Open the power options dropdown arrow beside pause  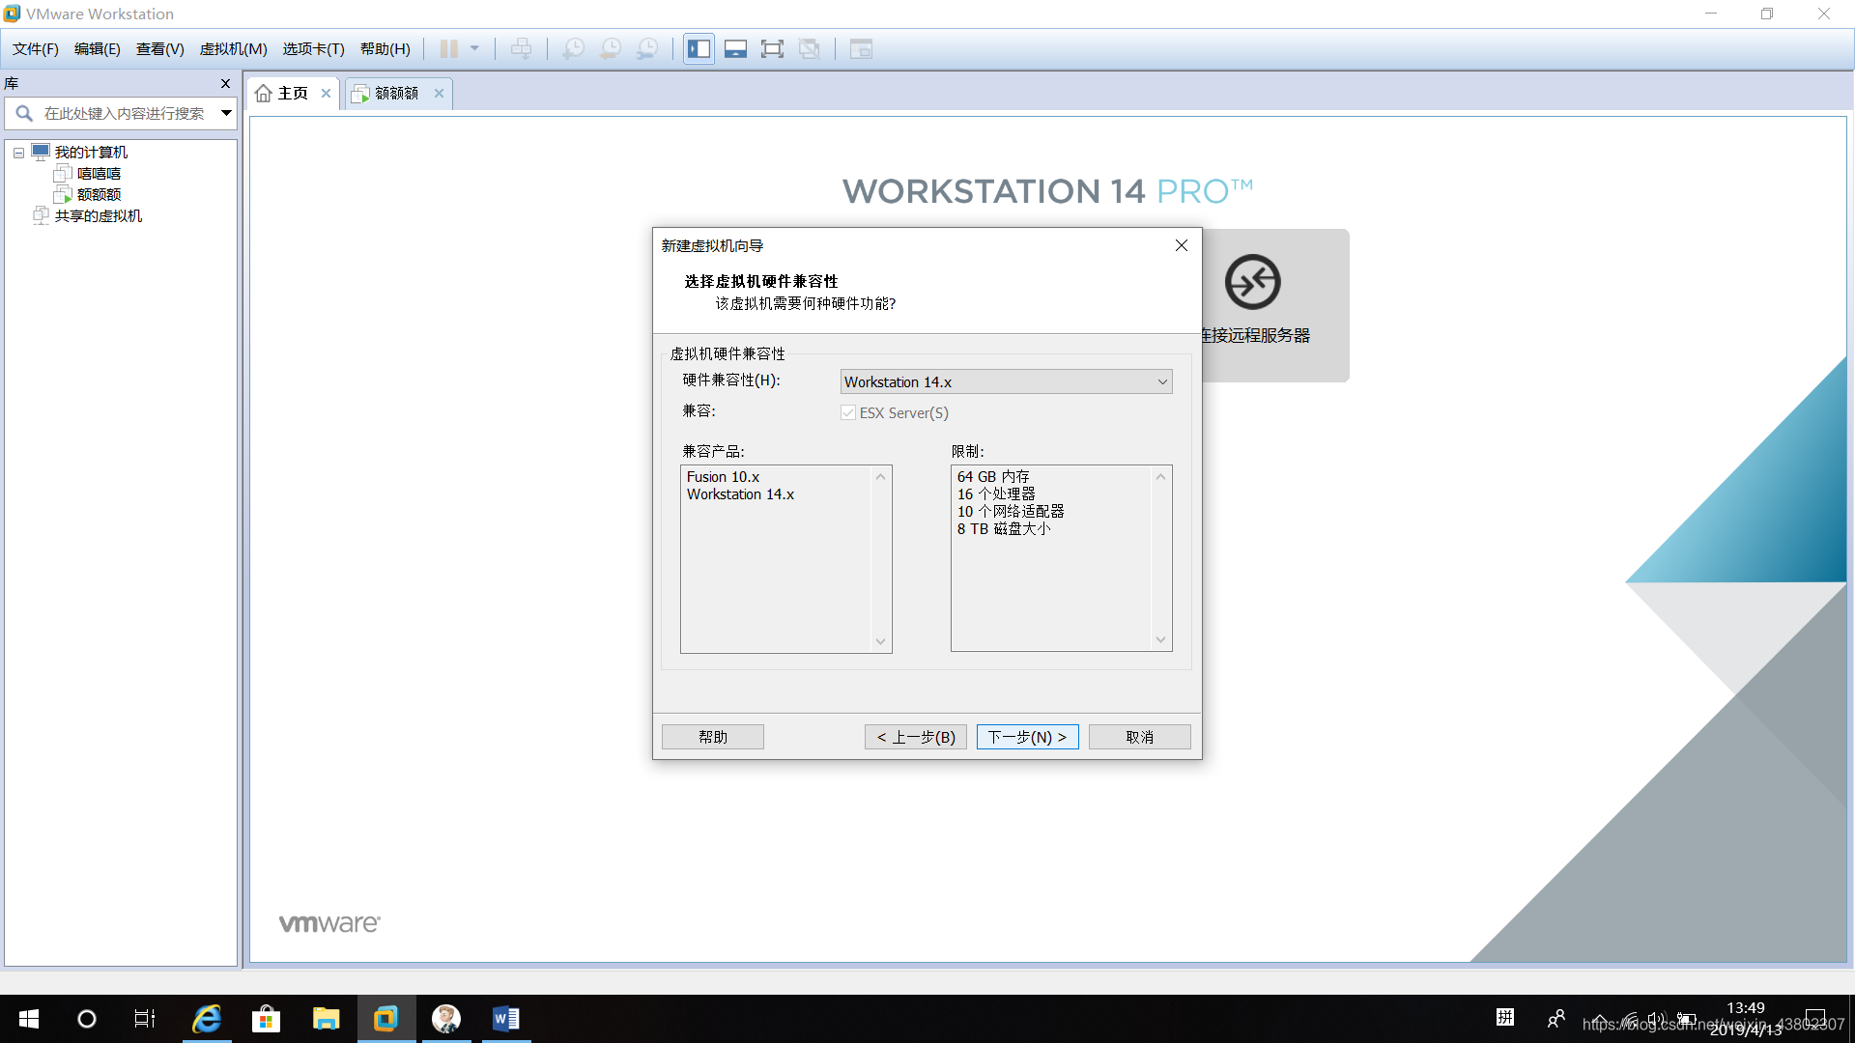[x=474, y=48]
